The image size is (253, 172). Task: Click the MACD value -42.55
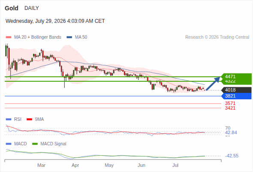coord(232,156)
